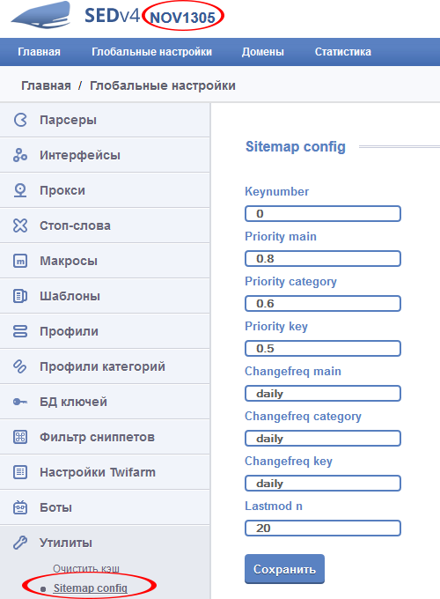440x599 pixels.
Task: Go to Статистика in top navigation
Action: pyautogui.click(x=342, y=52)
